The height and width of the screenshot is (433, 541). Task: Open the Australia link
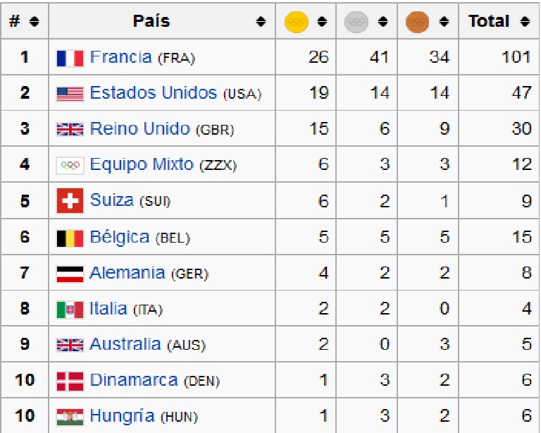pos(125,344)
